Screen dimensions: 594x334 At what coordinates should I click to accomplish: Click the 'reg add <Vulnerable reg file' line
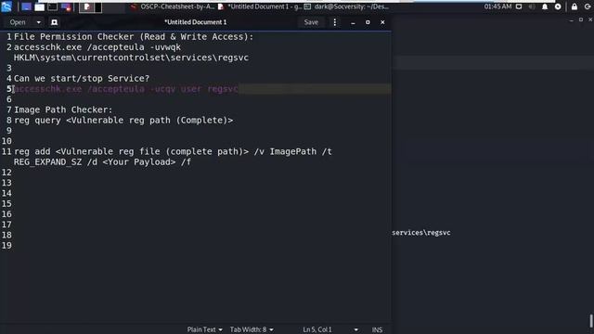(173, 151)
